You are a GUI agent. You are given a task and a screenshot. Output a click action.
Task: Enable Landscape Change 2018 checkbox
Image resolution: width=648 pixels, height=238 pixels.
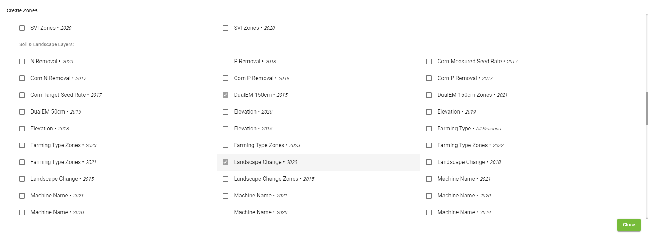pos(429,162)
